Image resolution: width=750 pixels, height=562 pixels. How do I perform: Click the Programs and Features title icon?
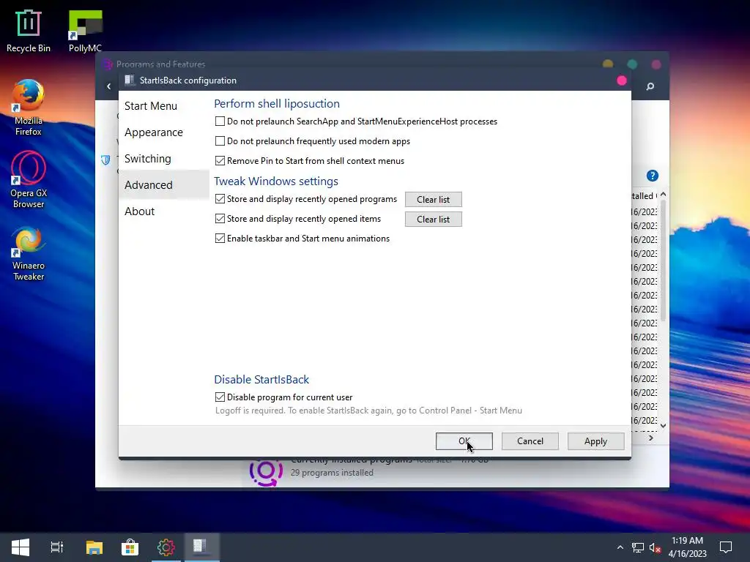point(107,64)
